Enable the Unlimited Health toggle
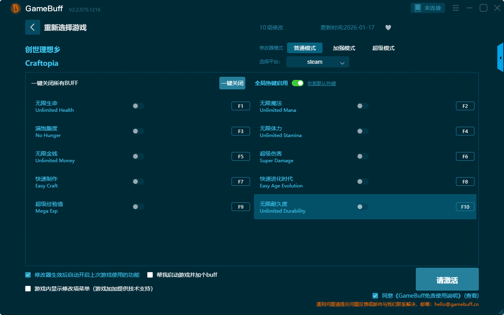 [x=138, y=106]
